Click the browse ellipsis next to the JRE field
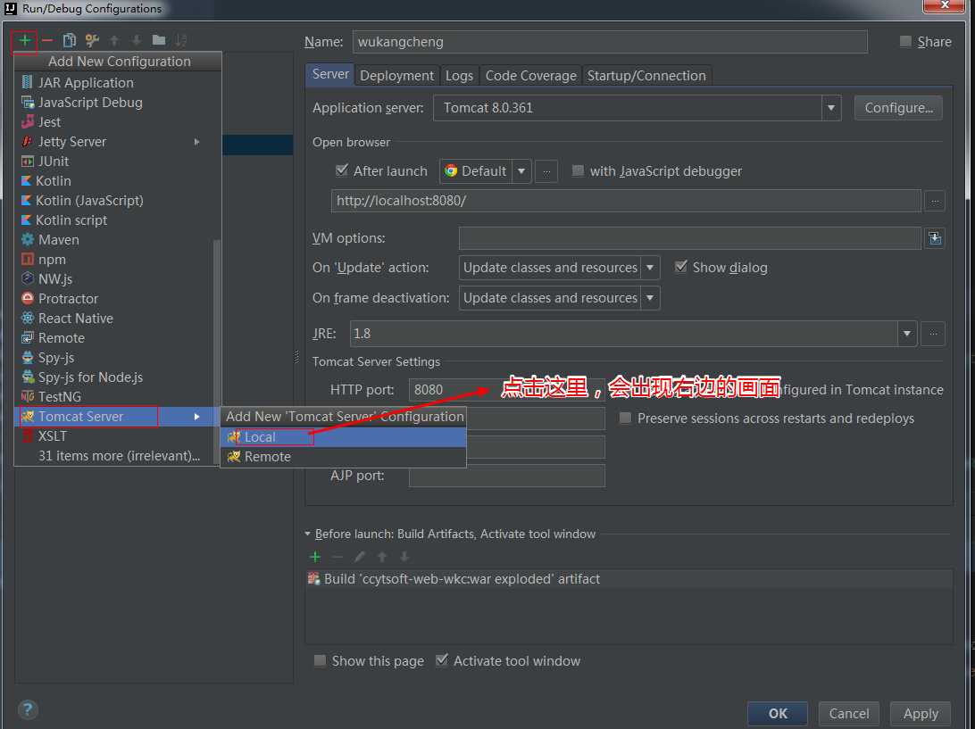This screenshot has width=975, height=729. tap(933, 334)
